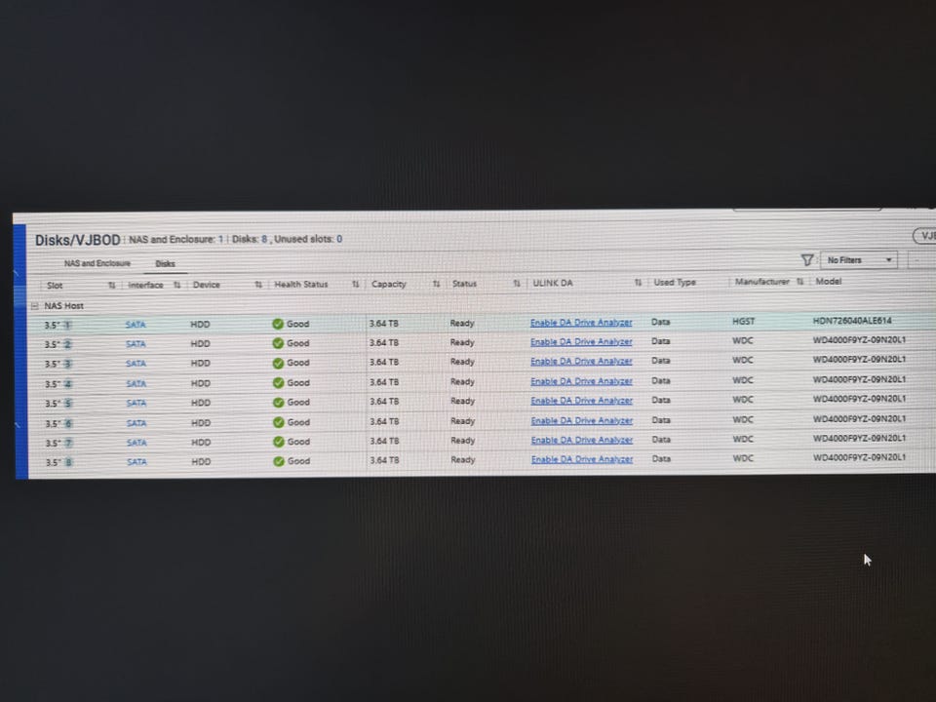Select slot 3.5" 7 disk row
936x702 pixels.
pyautogui.click(x=482, y=442)
